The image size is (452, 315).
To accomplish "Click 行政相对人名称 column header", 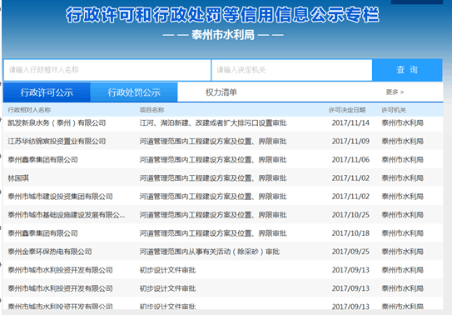I will [x=29, y=110].
